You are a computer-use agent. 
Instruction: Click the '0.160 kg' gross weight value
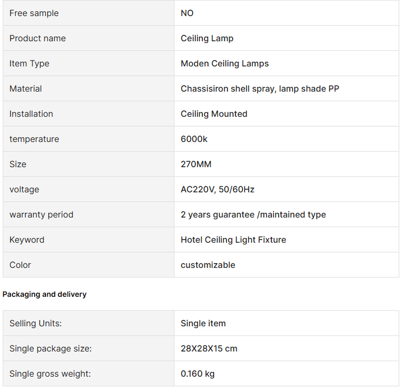coord(197,373)
